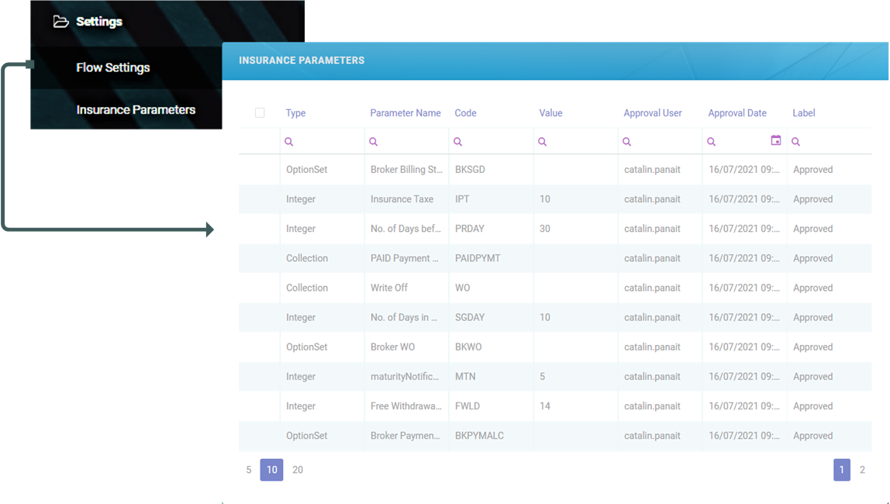Open the Approval Date calendar picker
Image resolution: width=890 pixels, height=504 pixels.
click(x=775, y=140)
